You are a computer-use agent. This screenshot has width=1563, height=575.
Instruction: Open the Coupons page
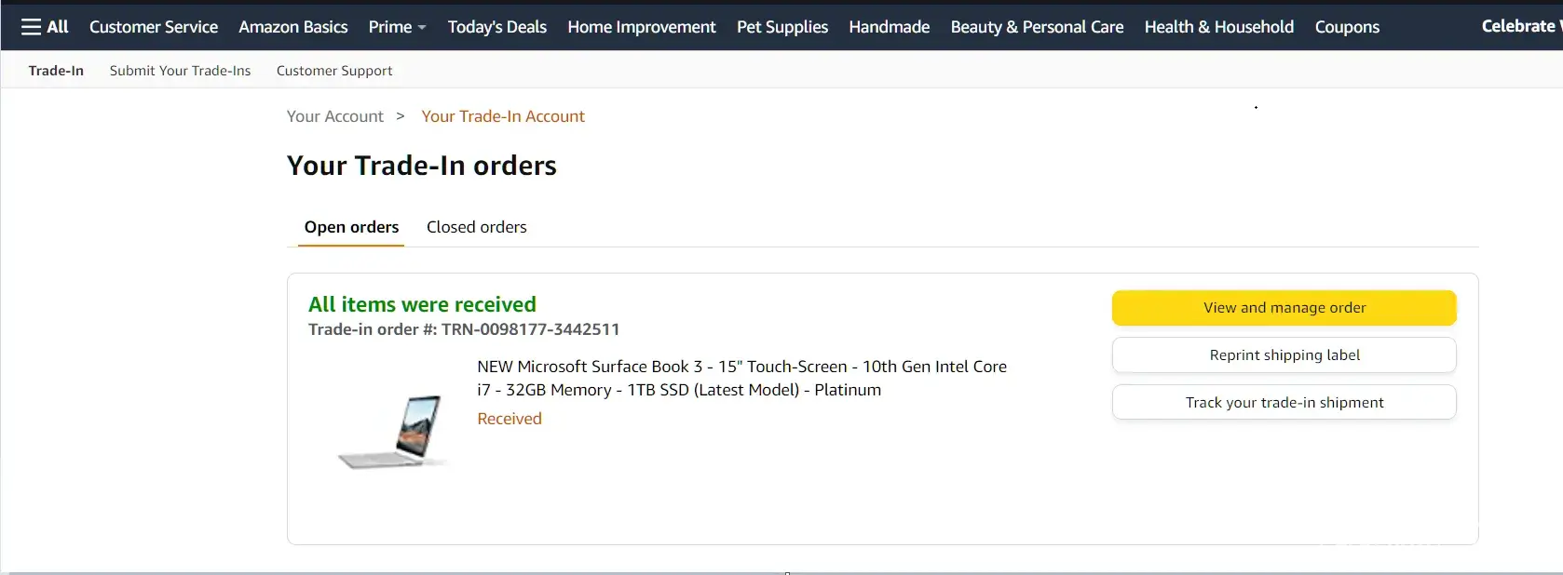pos(1347,27)
